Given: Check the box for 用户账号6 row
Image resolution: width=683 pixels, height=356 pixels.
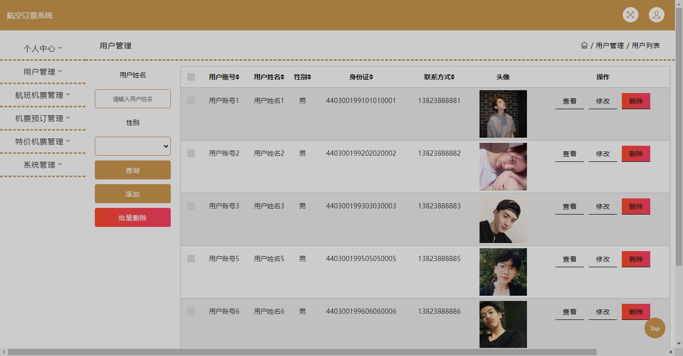Looking at the screenshot, I should pyautogui.click(x=191, y=311).
